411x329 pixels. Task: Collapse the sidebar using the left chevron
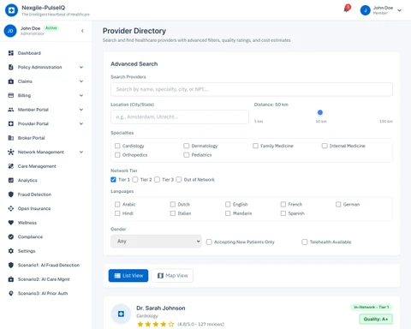point(82,31)
